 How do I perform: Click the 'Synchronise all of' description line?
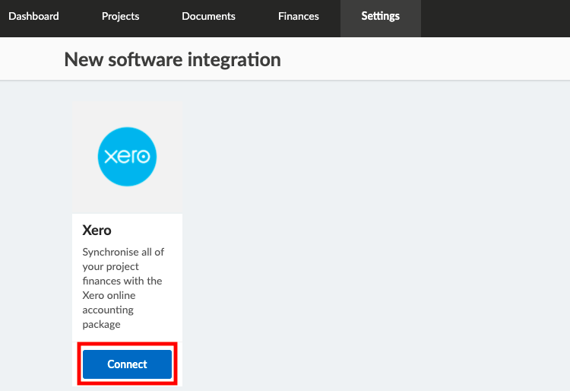(123, 252)
